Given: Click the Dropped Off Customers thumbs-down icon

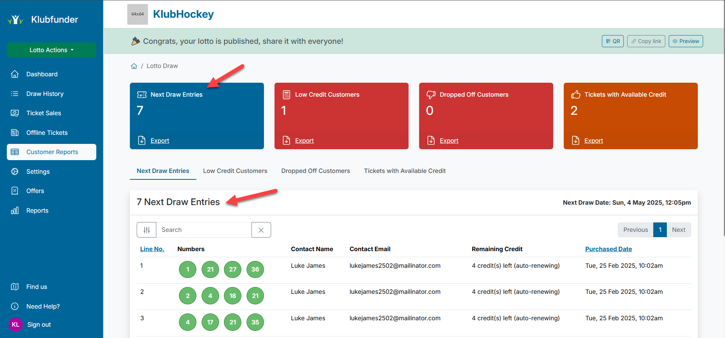Looking at the screenshot, I should [431, 94].
